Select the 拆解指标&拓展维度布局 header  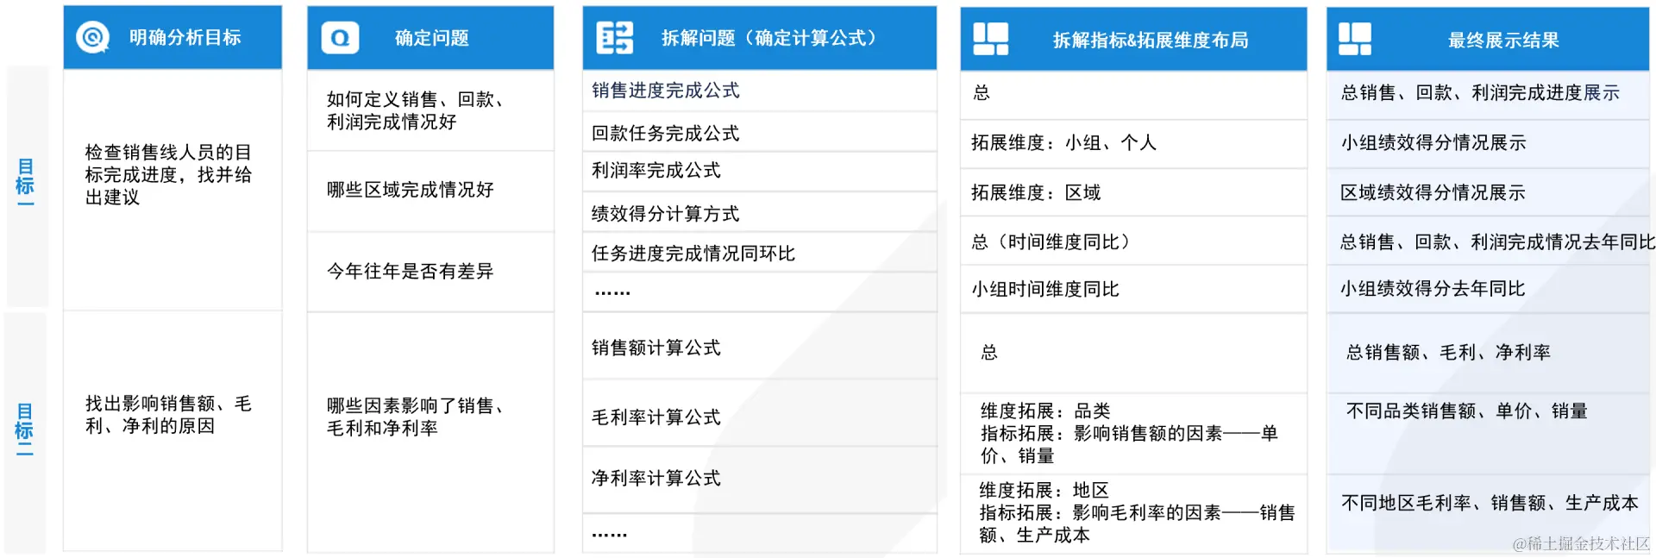1133,39
